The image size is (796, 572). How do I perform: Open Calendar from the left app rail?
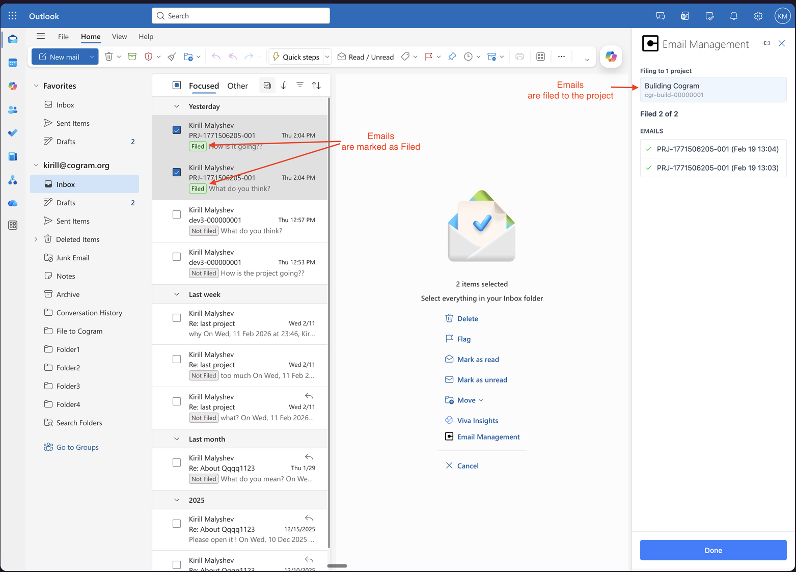(13, 63)
